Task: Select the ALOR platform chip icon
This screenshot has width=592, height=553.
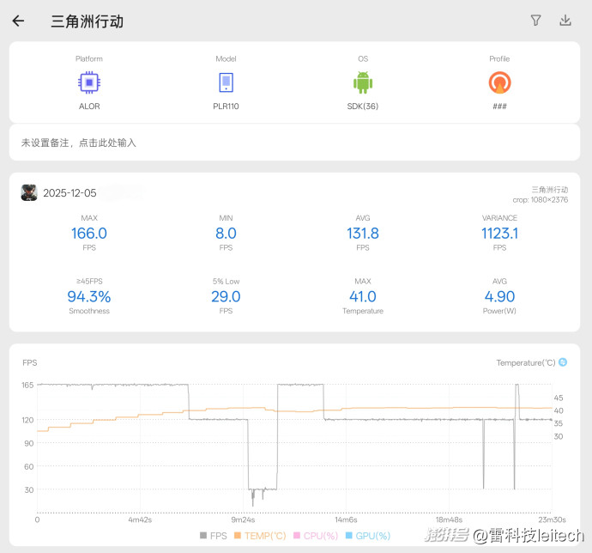Action: point(89,82)
